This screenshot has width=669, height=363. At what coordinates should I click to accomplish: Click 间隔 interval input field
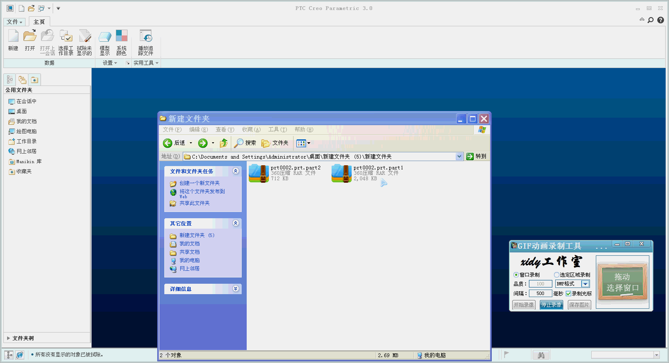coord(540,294)
